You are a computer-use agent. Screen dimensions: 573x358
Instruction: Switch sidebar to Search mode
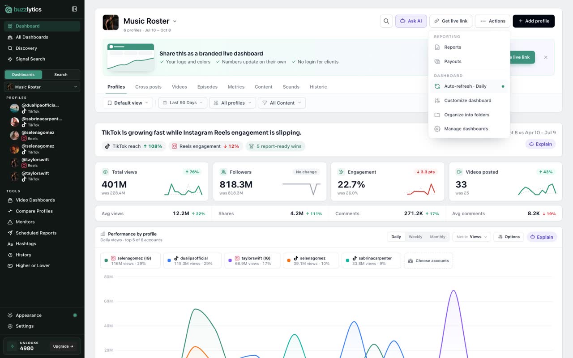click(x=61, y=75)
